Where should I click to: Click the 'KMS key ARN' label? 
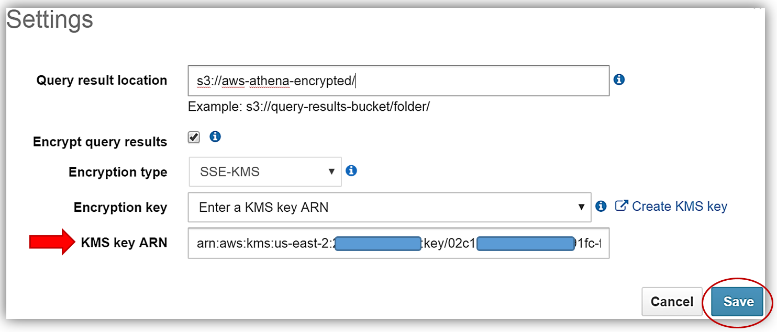pos(124,243)
